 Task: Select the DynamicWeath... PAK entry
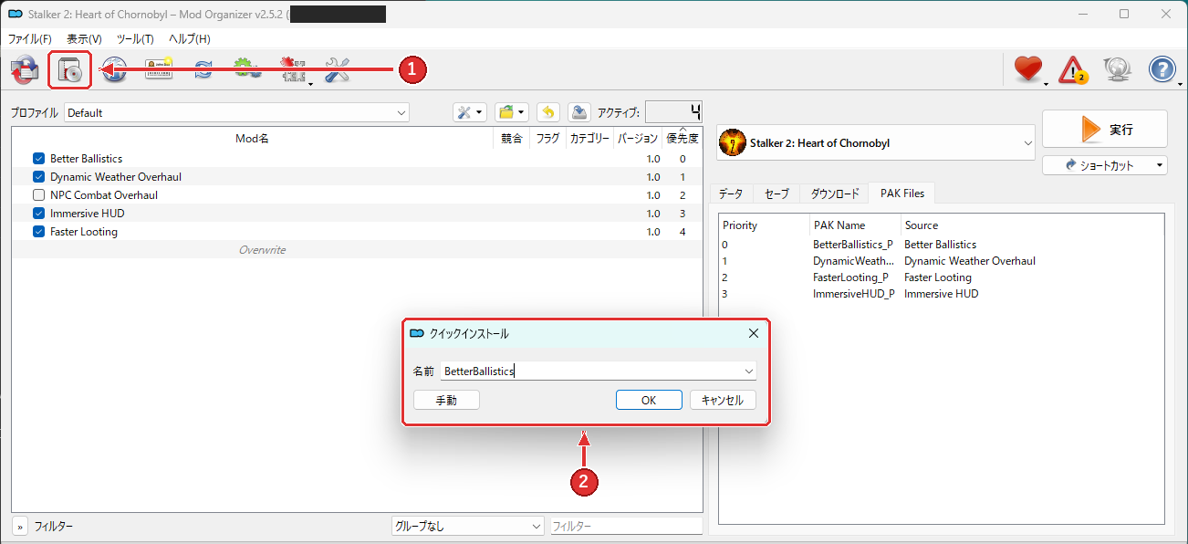(x=941, y=261)
